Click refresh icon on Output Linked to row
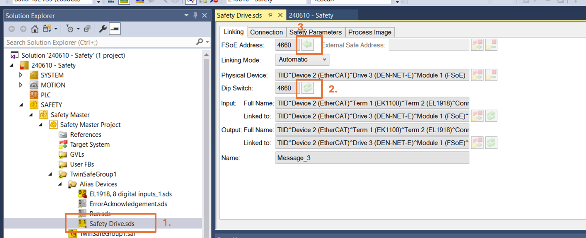 491,143
